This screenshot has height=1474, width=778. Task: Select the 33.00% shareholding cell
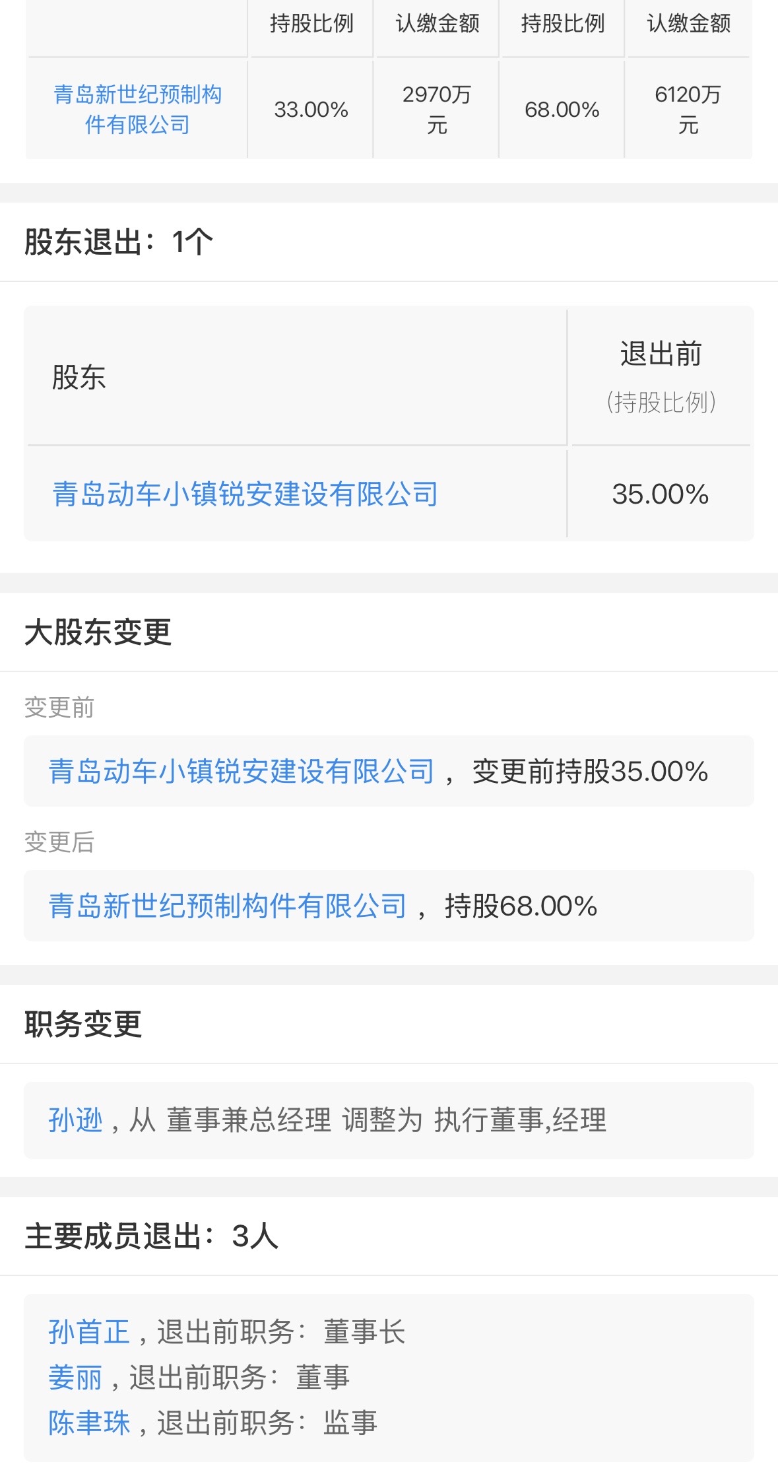coord(311,110)
